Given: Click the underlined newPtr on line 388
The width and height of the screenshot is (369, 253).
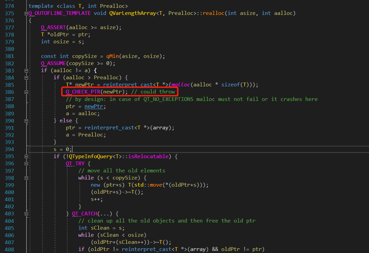Looking at the screenshot, I should click(x=95, y=106).
